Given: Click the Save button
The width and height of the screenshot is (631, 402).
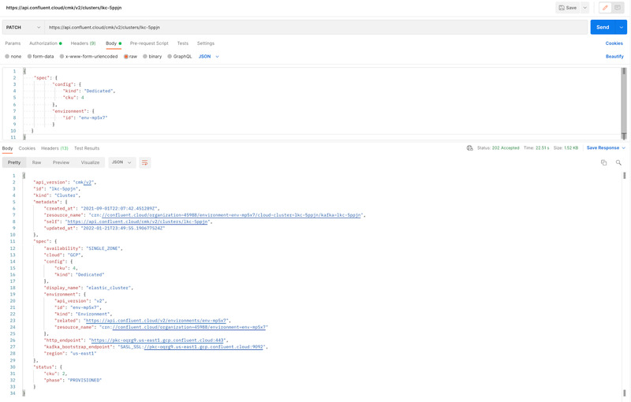Looking at the screenshot, I should pyautogui.click(x=567, y=8).
